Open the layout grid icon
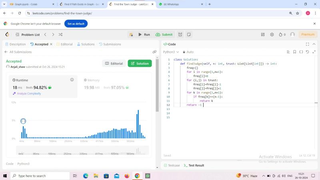The height and width of the screenshot is (180, 320). [263, 34]
